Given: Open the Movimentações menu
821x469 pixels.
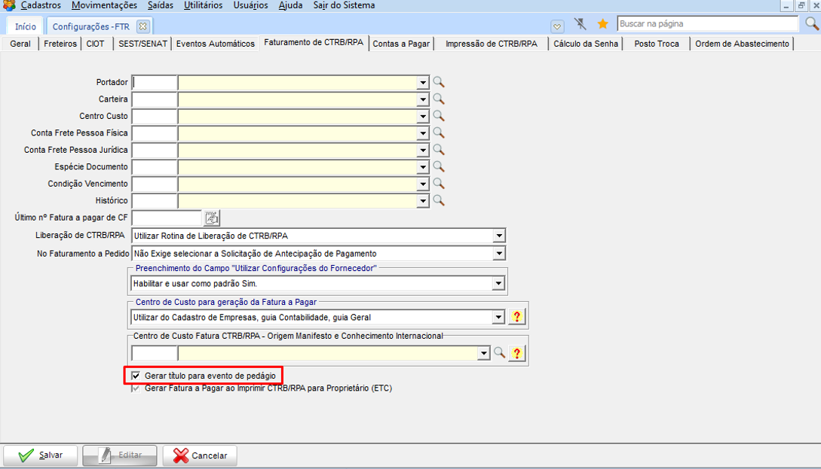Looking at the screenshot, I should pyautogui.click(x=104, y=5).
